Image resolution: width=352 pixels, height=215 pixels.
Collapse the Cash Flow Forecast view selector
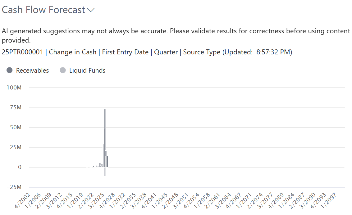click(x=90, y=10)
